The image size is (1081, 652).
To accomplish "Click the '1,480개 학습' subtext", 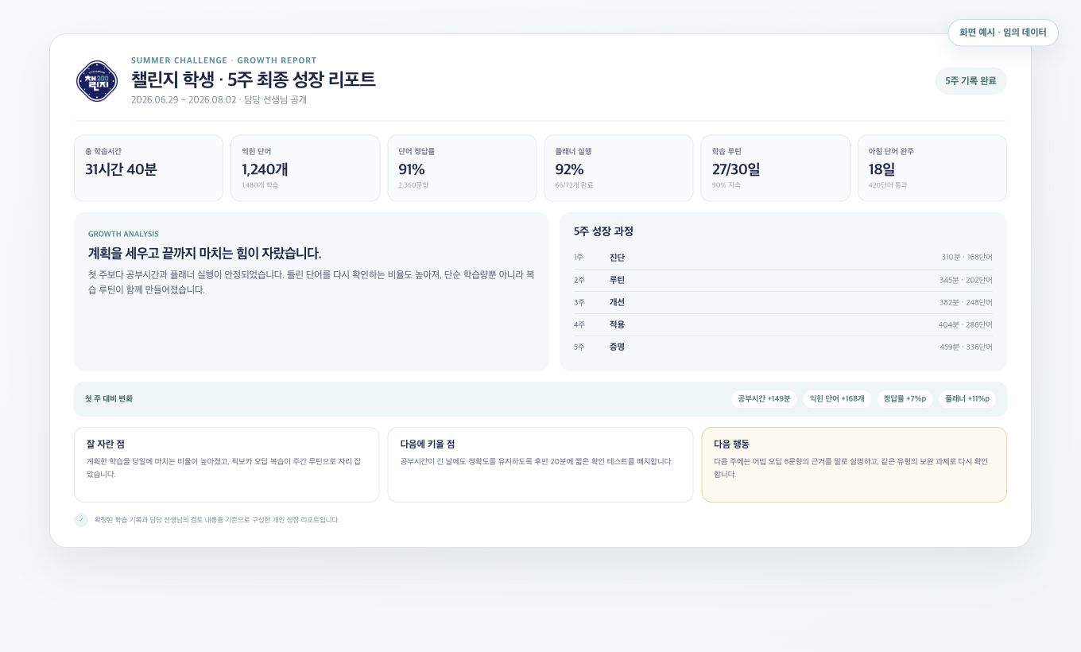I will [260, 185].
